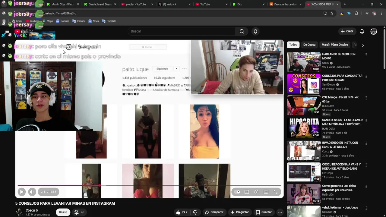Open options for CS2 Mirage video

[366, 98]
